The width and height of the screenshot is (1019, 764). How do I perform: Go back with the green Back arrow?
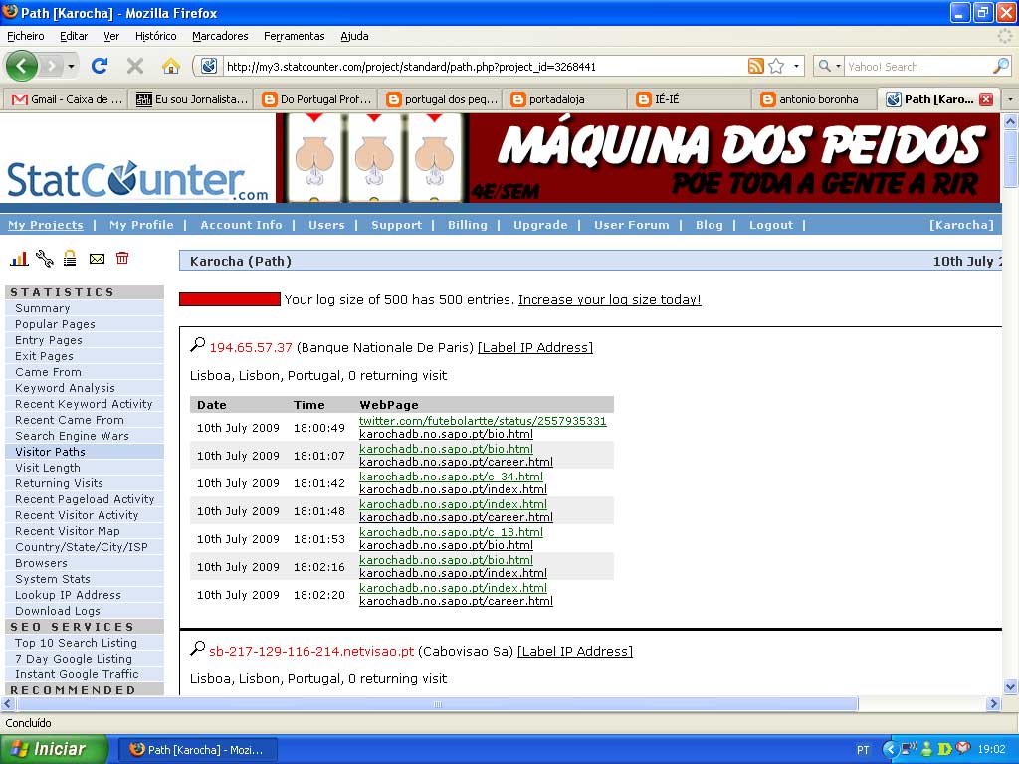coord(22,66)
